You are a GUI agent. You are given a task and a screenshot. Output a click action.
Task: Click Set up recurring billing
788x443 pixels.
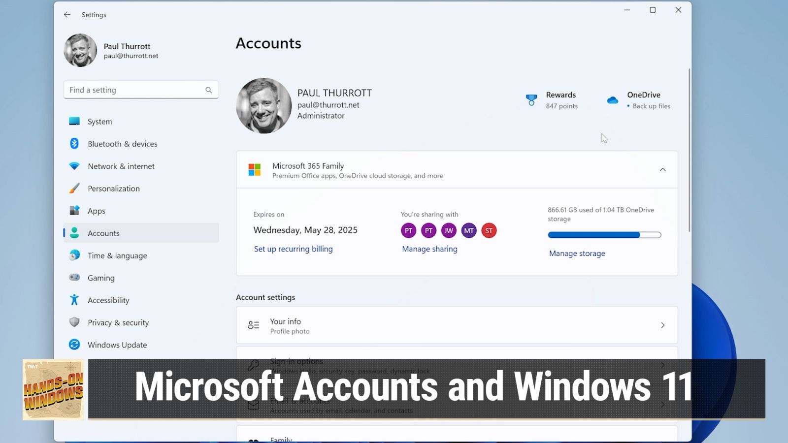(x=293, y=249)
